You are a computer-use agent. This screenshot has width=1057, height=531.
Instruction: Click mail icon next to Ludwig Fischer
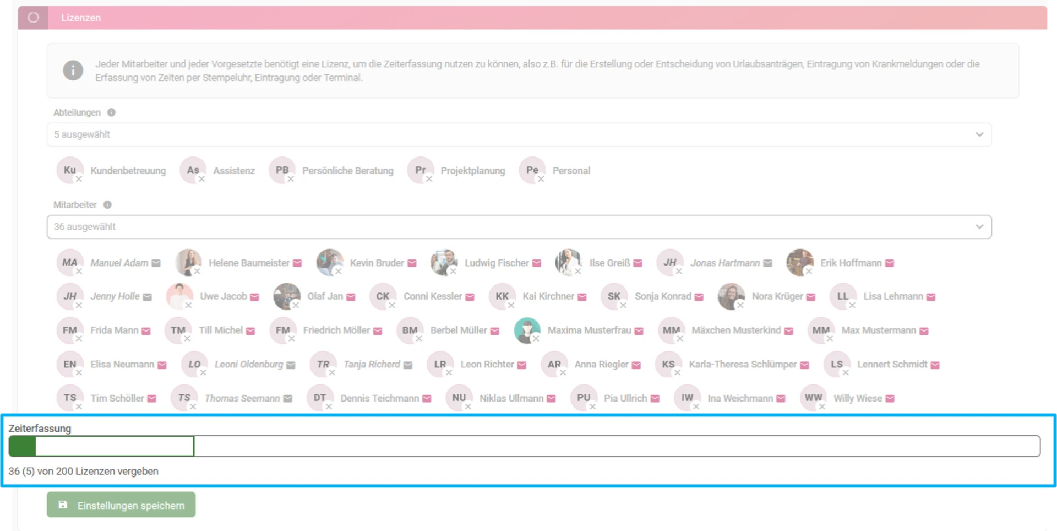click(x=537, y=263)
